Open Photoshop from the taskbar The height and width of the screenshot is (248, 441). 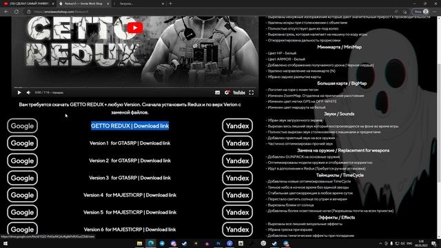218,243
